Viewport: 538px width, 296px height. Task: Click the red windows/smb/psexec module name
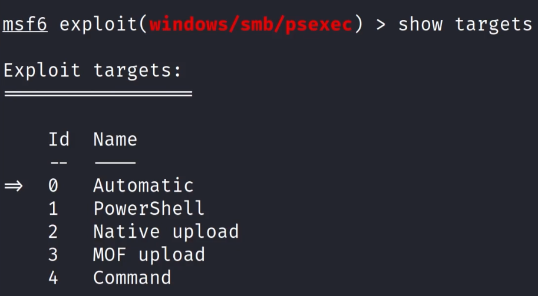(x=251, y=25)
